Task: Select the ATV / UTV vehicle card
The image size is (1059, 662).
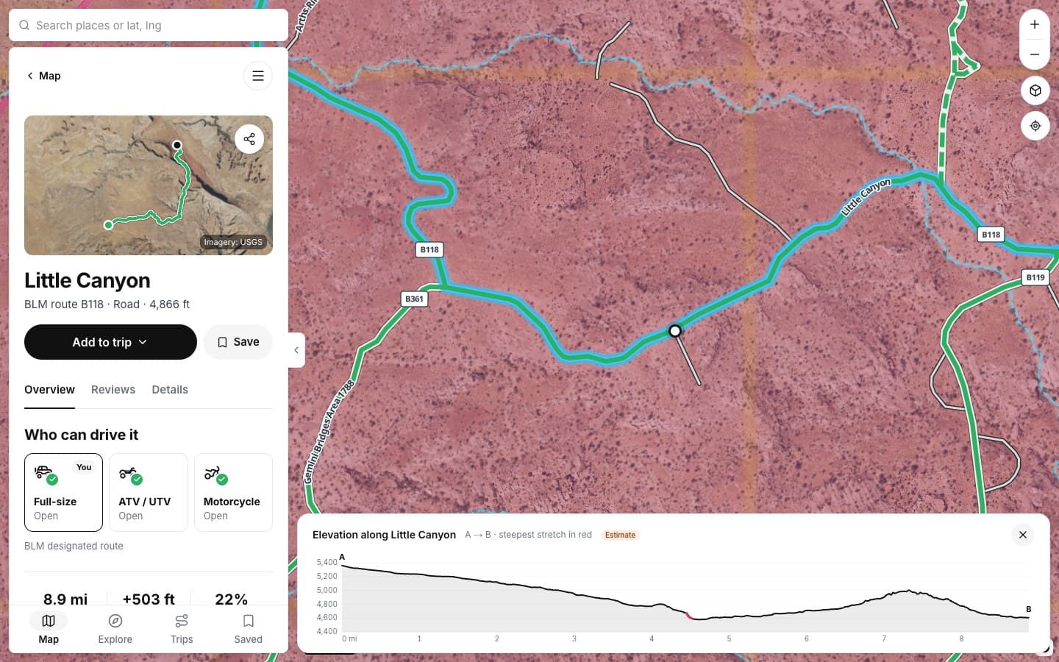Action: (149, 492)
